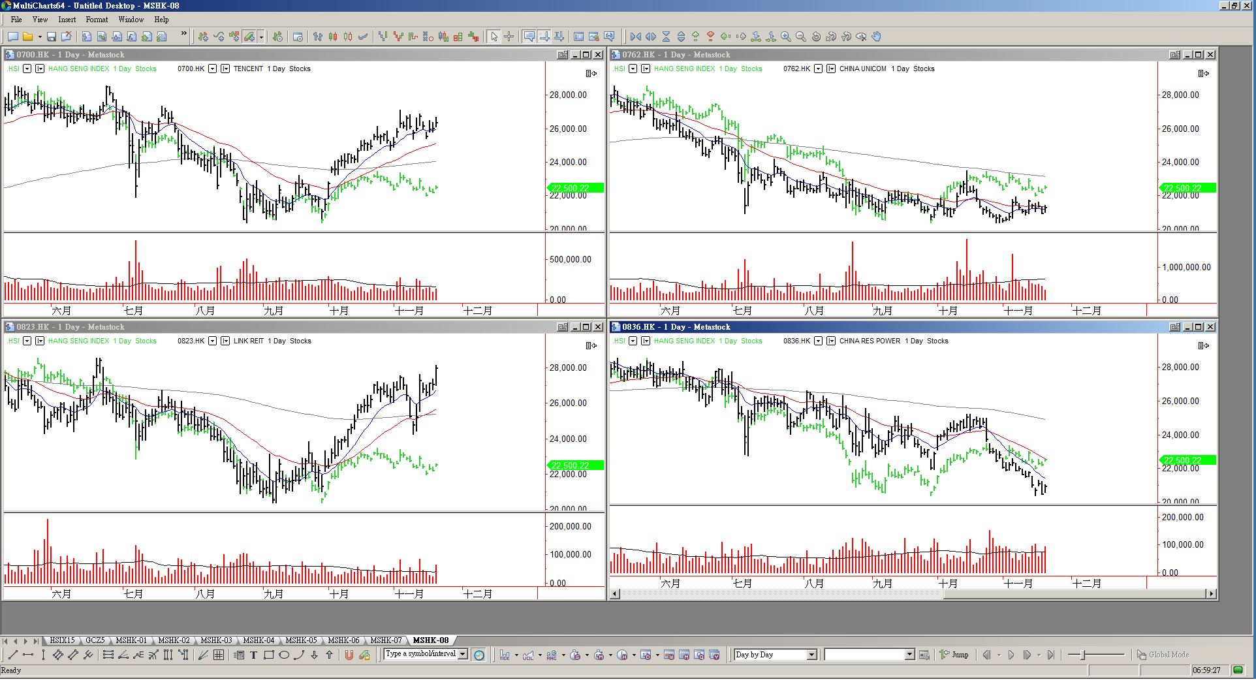
Task: Click the zoom in magnifier icon
Action: [786, 37]
